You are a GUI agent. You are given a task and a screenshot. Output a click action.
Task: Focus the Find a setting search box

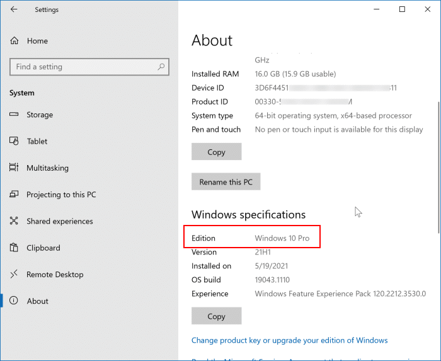(89, 67)
